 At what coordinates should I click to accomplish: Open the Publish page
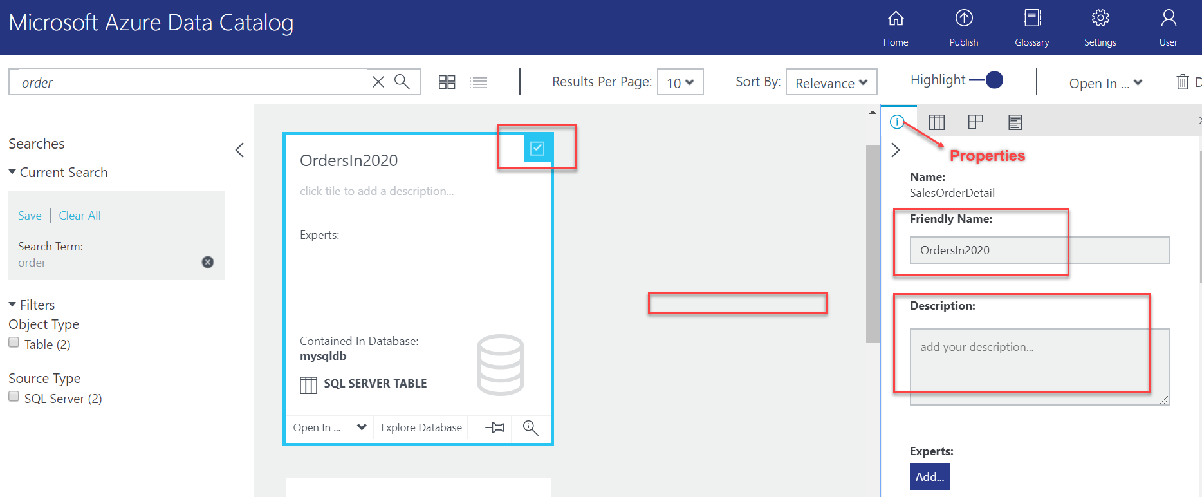tap(964, 28)
